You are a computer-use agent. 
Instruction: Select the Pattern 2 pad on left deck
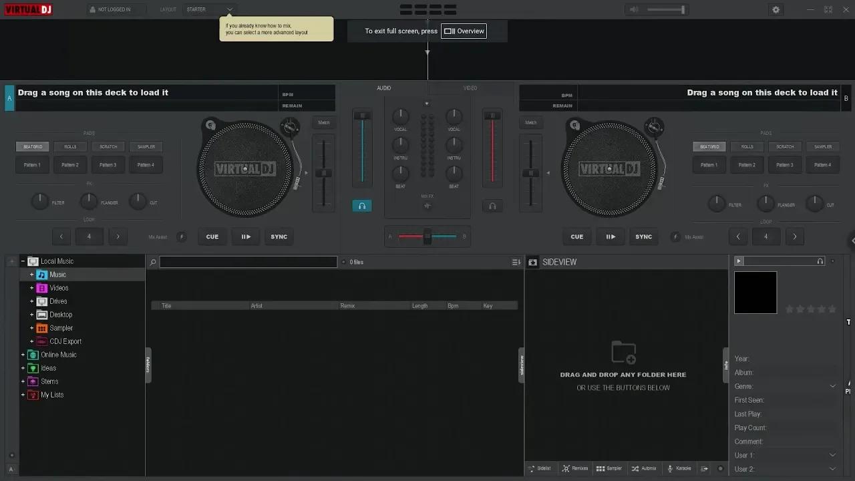70,164
